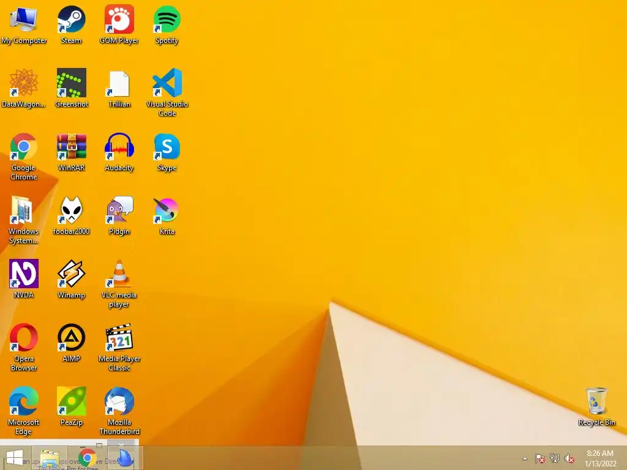Show hidden system tray icons

[x=525, y=458]
